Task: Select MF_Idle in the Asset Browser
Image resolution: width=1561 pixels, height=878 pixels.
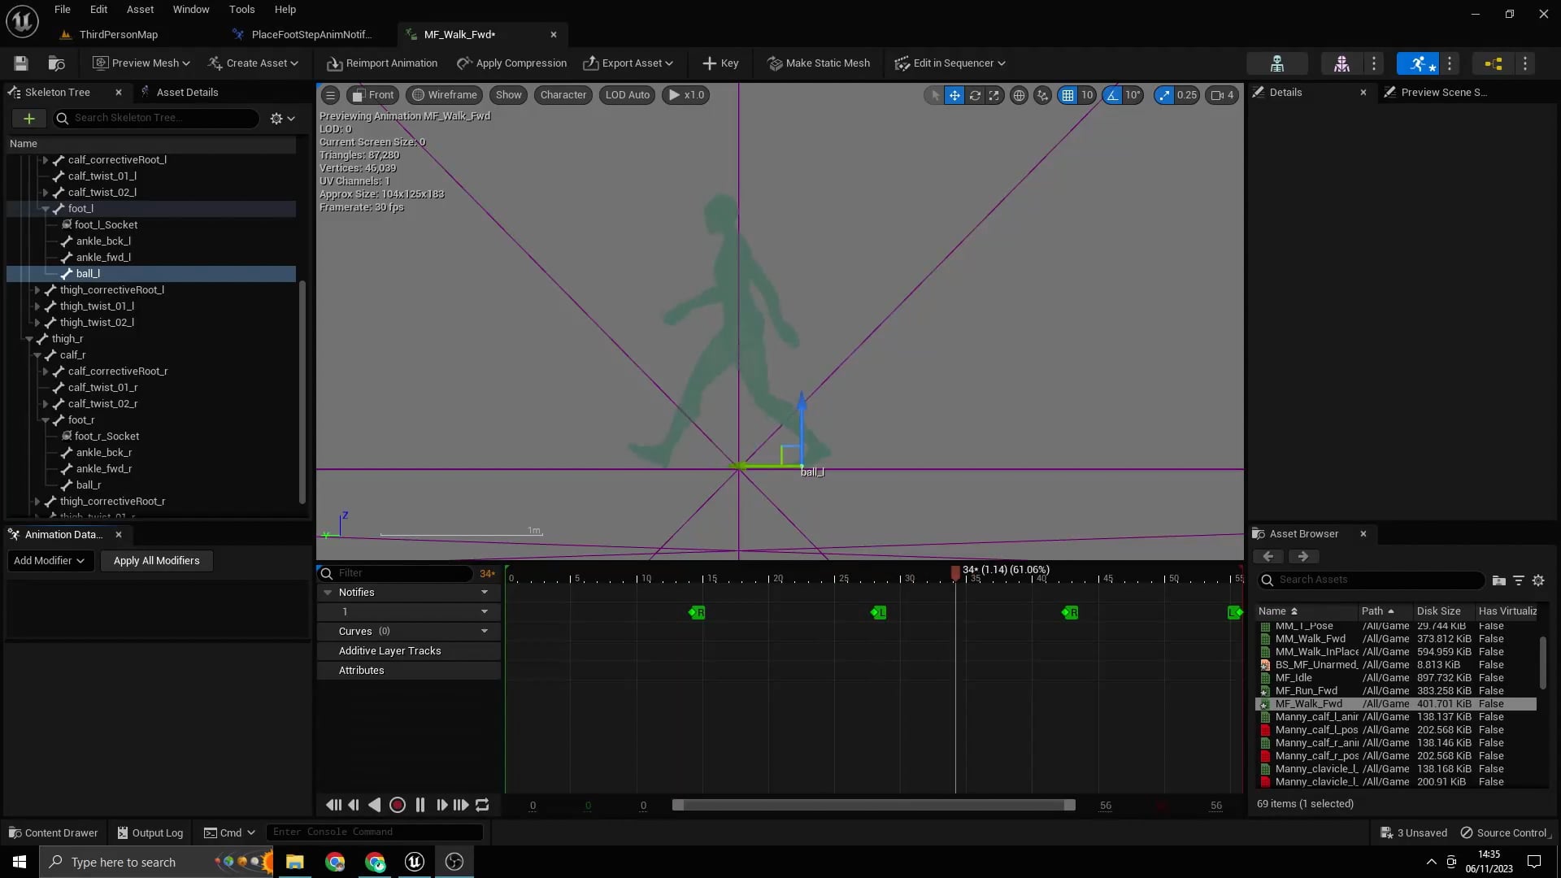Action: pyautogui.click(x=1304, y=677)
